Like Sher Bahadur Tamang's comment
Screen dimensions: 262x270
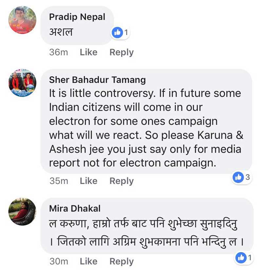(88, 181)
